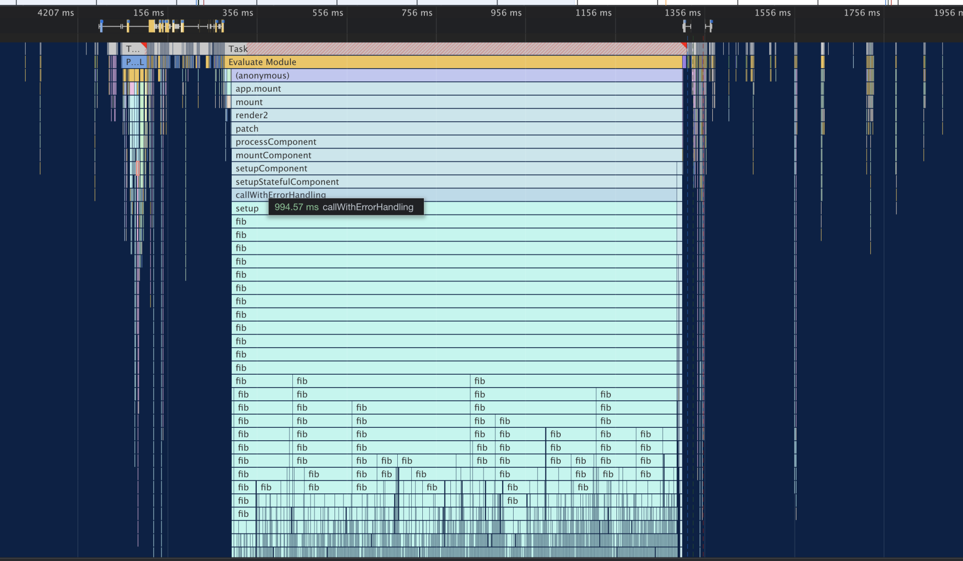This screenshot has width=963, height=561.
Task: Select the (anonymous) function frame
Action: tap(457, 76)
